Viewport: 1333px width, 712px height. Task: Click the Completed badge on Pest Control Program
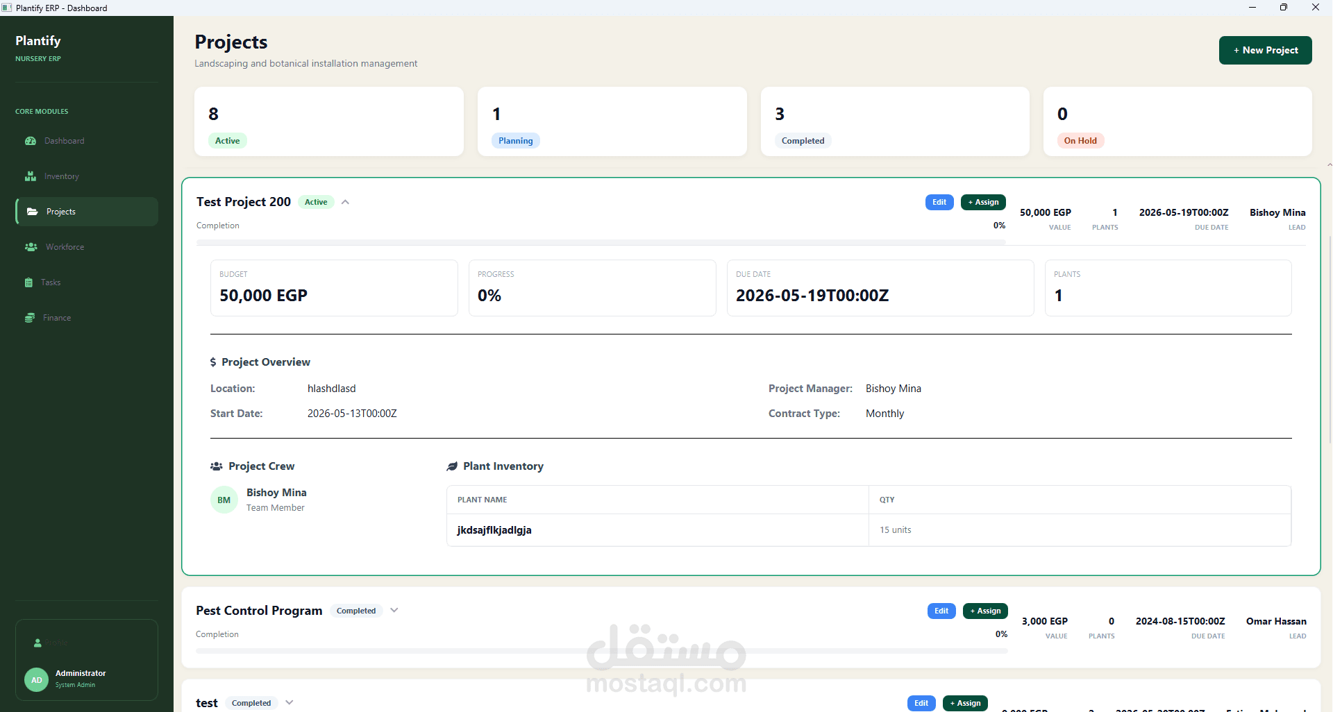coord(356,611)
